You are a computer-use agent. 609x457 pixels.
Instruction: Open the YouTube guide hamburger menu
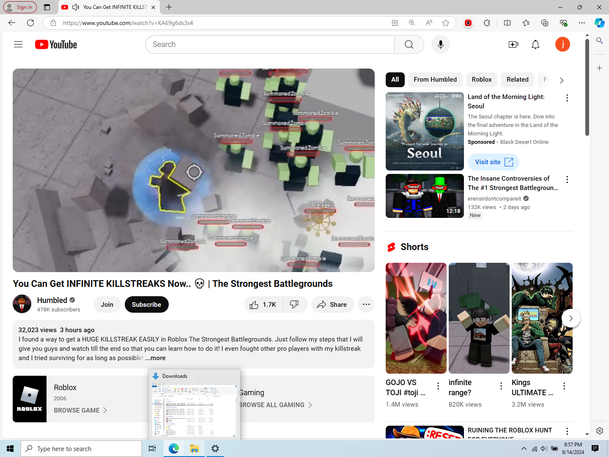18,44
